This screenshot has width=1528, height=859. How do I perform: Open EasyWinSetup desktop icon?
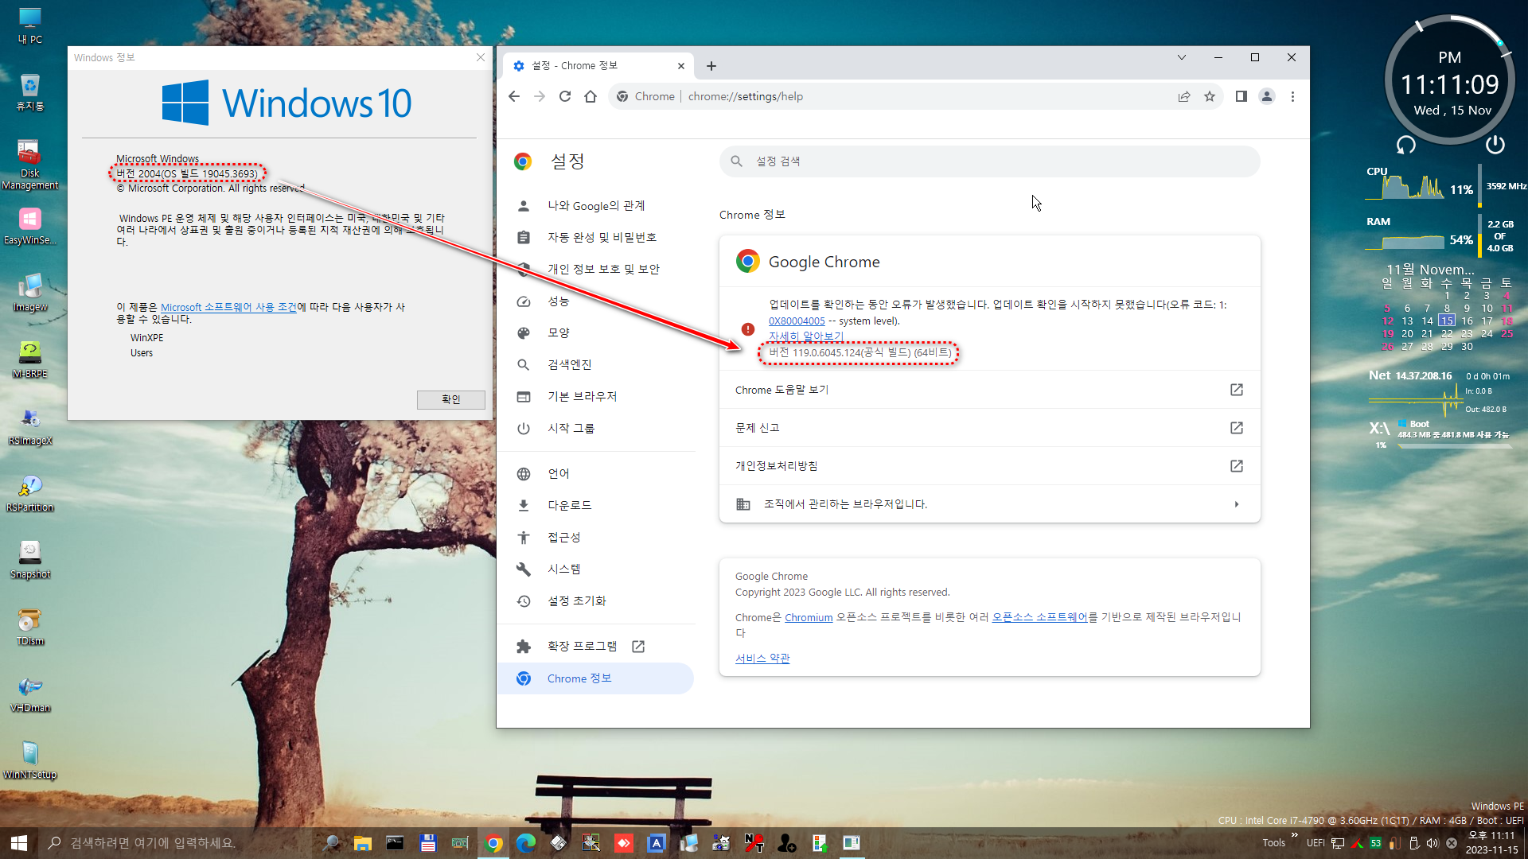[x=30, y=227]
